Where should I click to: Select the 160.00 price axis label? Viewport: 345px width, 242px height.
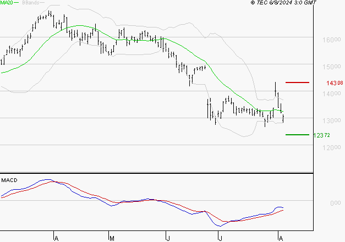coord(332,40)
